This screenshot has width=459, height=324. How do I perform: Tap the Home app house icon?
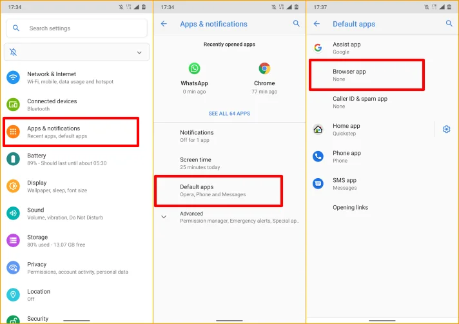[x=318, y=129]
